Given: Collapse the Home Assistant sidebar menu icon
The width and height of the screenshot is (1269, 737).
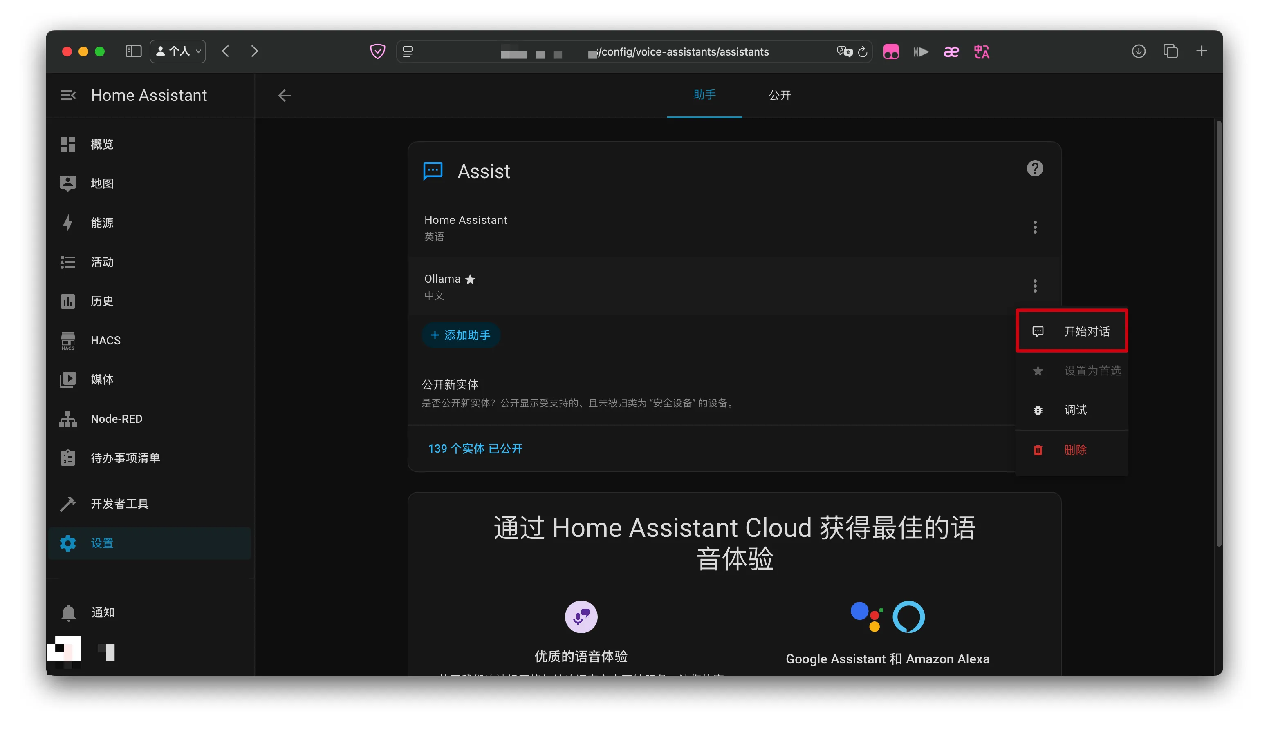Looking at the screenshot, I should tap(68, 95).
